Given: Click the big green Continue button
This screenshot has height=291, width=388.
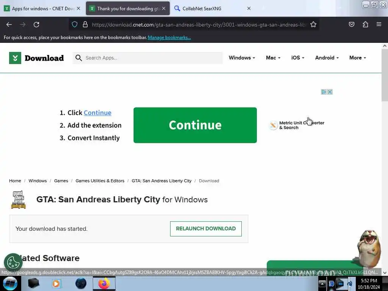Looking at the screenshot, I should click(195, 125).
